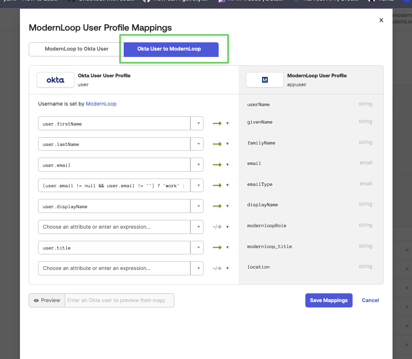Click the Okta logo icon
412x359 pixels.
click(56, 80)
